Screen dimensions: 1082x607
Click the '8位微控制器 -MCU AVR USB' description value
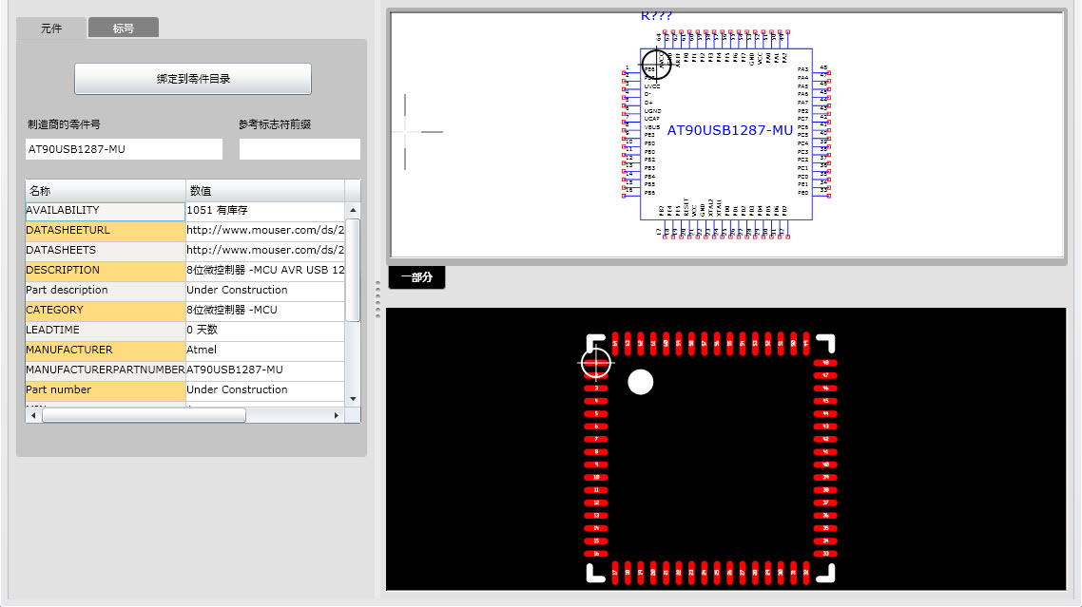point(265,271)
